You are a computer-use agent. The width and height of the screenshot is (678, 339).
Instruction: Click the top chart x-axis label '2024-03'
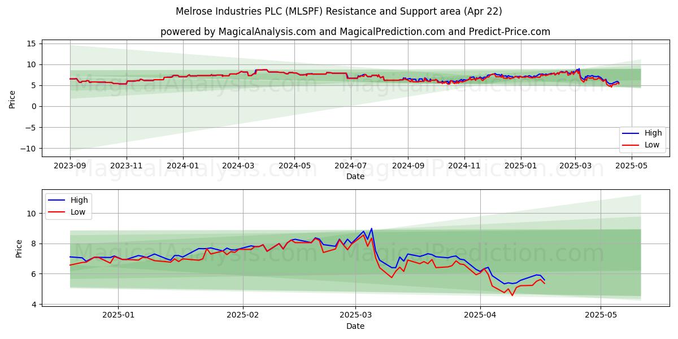[x=238, y=167]
